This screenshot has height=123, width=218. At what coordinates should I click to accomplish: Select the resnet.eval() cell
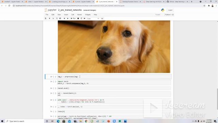[x=114, y=88]
